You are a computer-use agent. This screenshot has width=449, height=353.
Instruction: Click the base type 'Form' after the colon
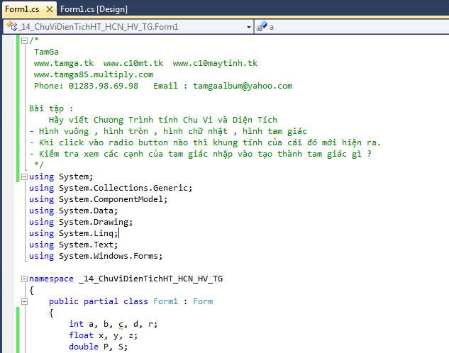pyautogui.click(x=203, y=301)
